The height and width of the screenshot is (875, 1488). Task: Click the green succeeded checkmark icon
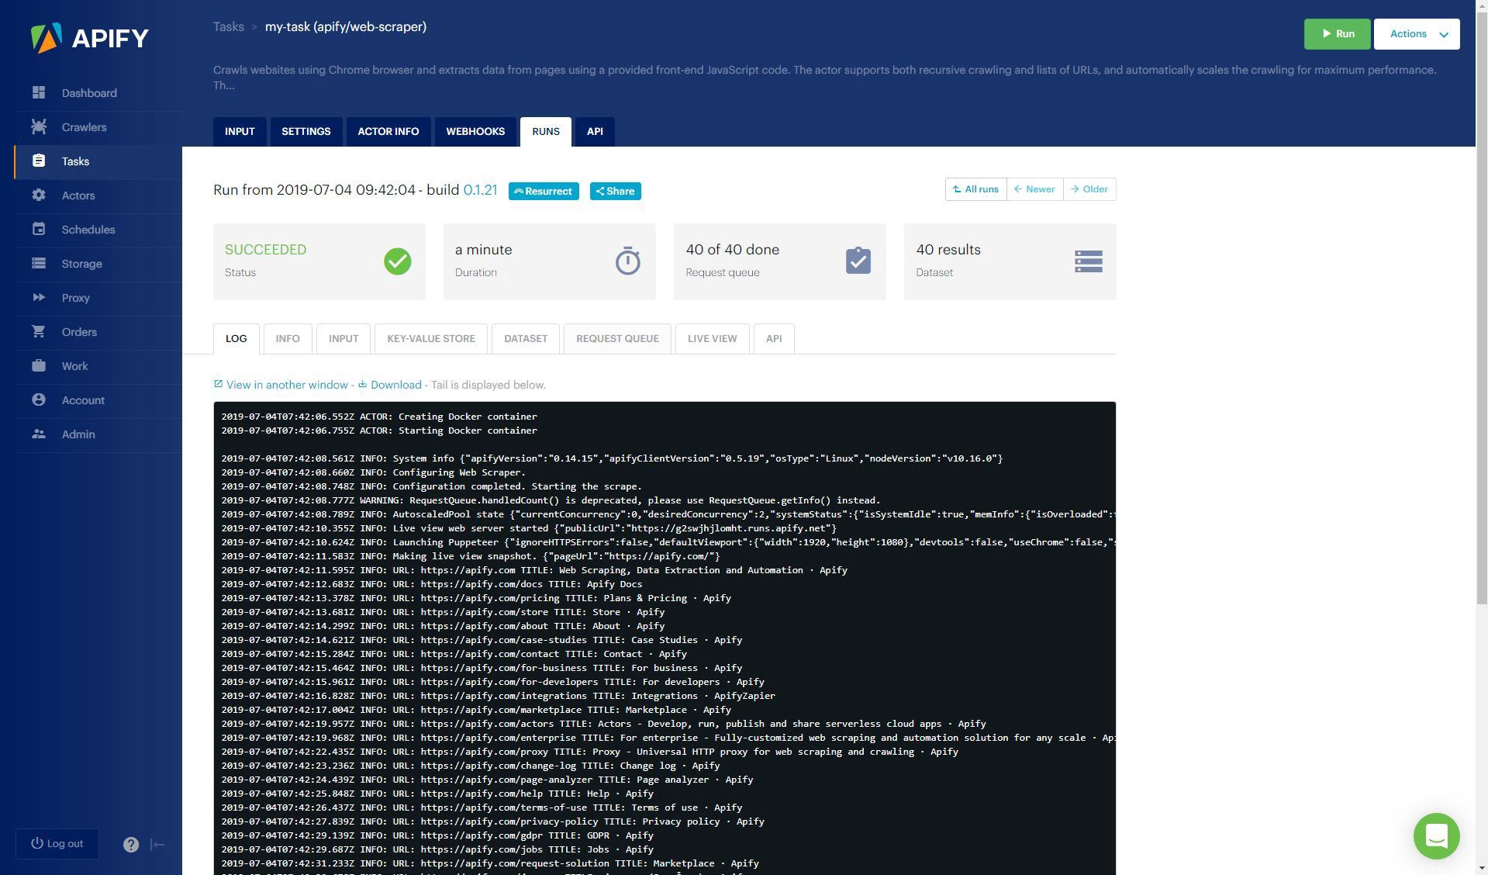398,261
